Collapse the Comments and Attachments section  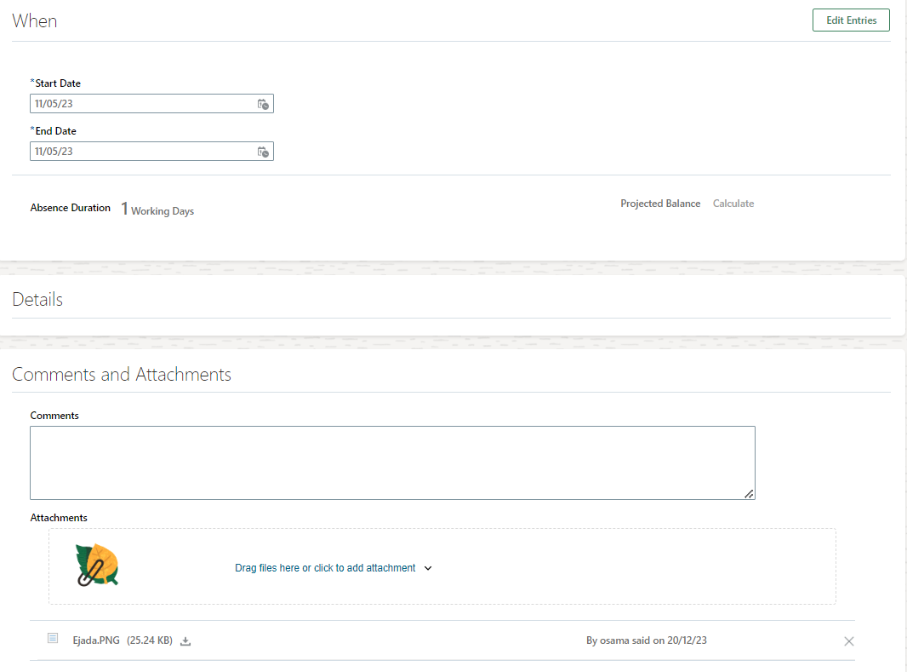tap(122, 374)
